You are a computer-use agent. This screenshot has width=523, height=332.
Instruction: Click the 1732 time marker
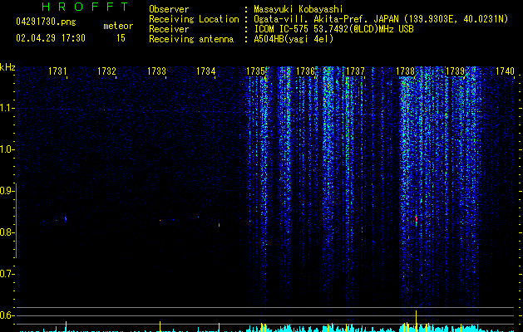coord(106,71)
